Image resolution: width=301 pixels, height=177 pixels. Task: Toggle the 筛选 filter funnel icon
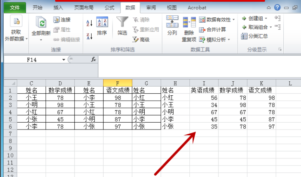click(x=122, y=22)
